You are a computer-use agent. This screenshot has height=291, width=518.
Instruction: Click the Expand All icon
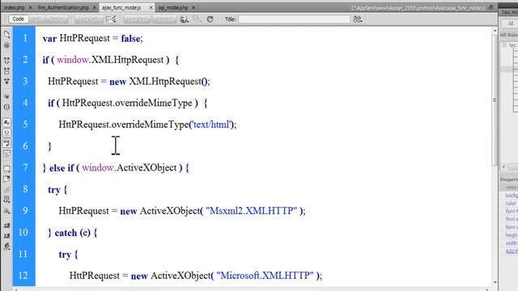pos(6,81)
